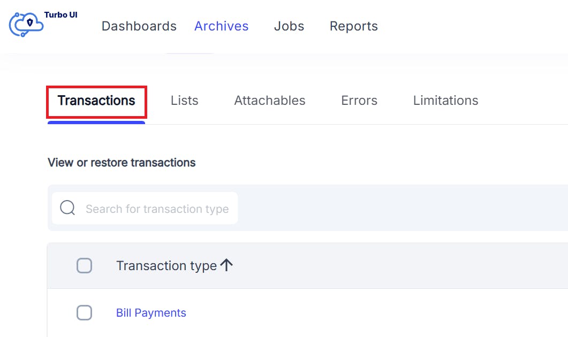
Task: Open the Bill Payments link
Action: point(151,313)
